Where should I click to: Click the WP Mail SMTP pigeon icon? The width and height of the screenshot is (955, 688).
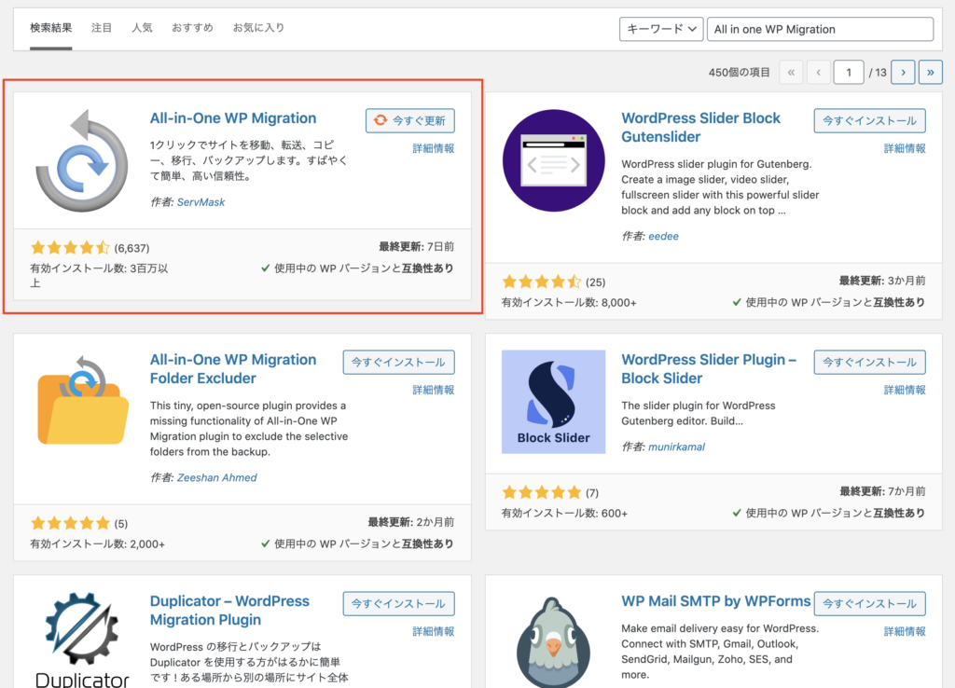pyautogui.click(x=554, y=642)
